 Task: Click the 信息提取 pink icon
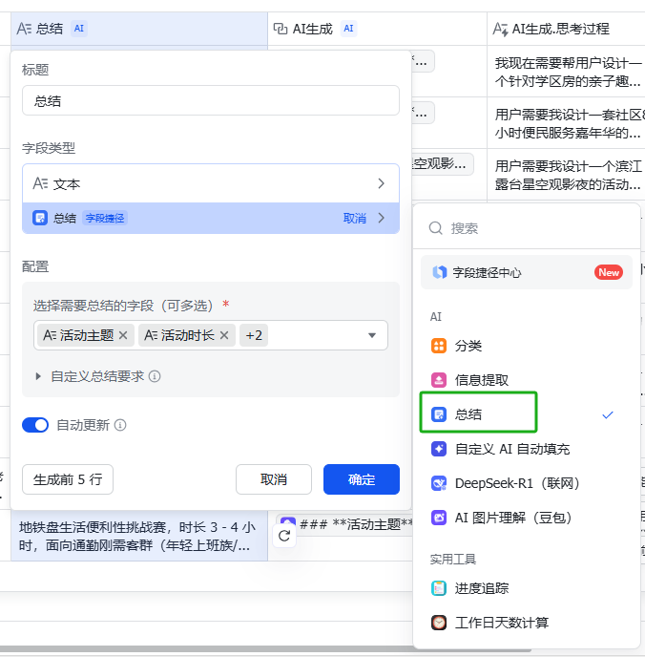pyautogui.click(x=439, y=380)
